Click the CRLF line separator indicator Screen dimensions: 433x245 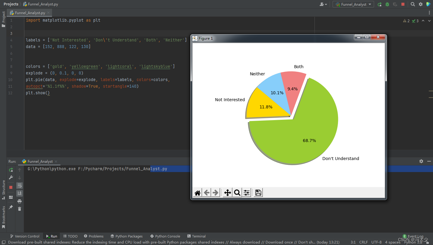point(363,242)
